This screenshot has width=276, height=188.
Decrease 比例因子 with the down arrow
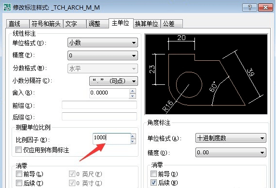(133, 141)
